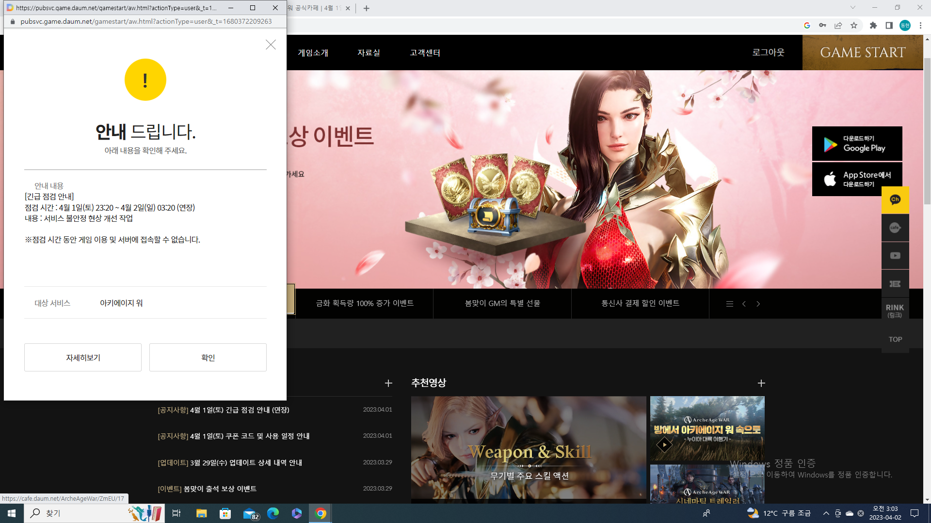This screenshot has height=523, width=931.
Task: Show the event list menu icon
Action: (x=729, y=304)
